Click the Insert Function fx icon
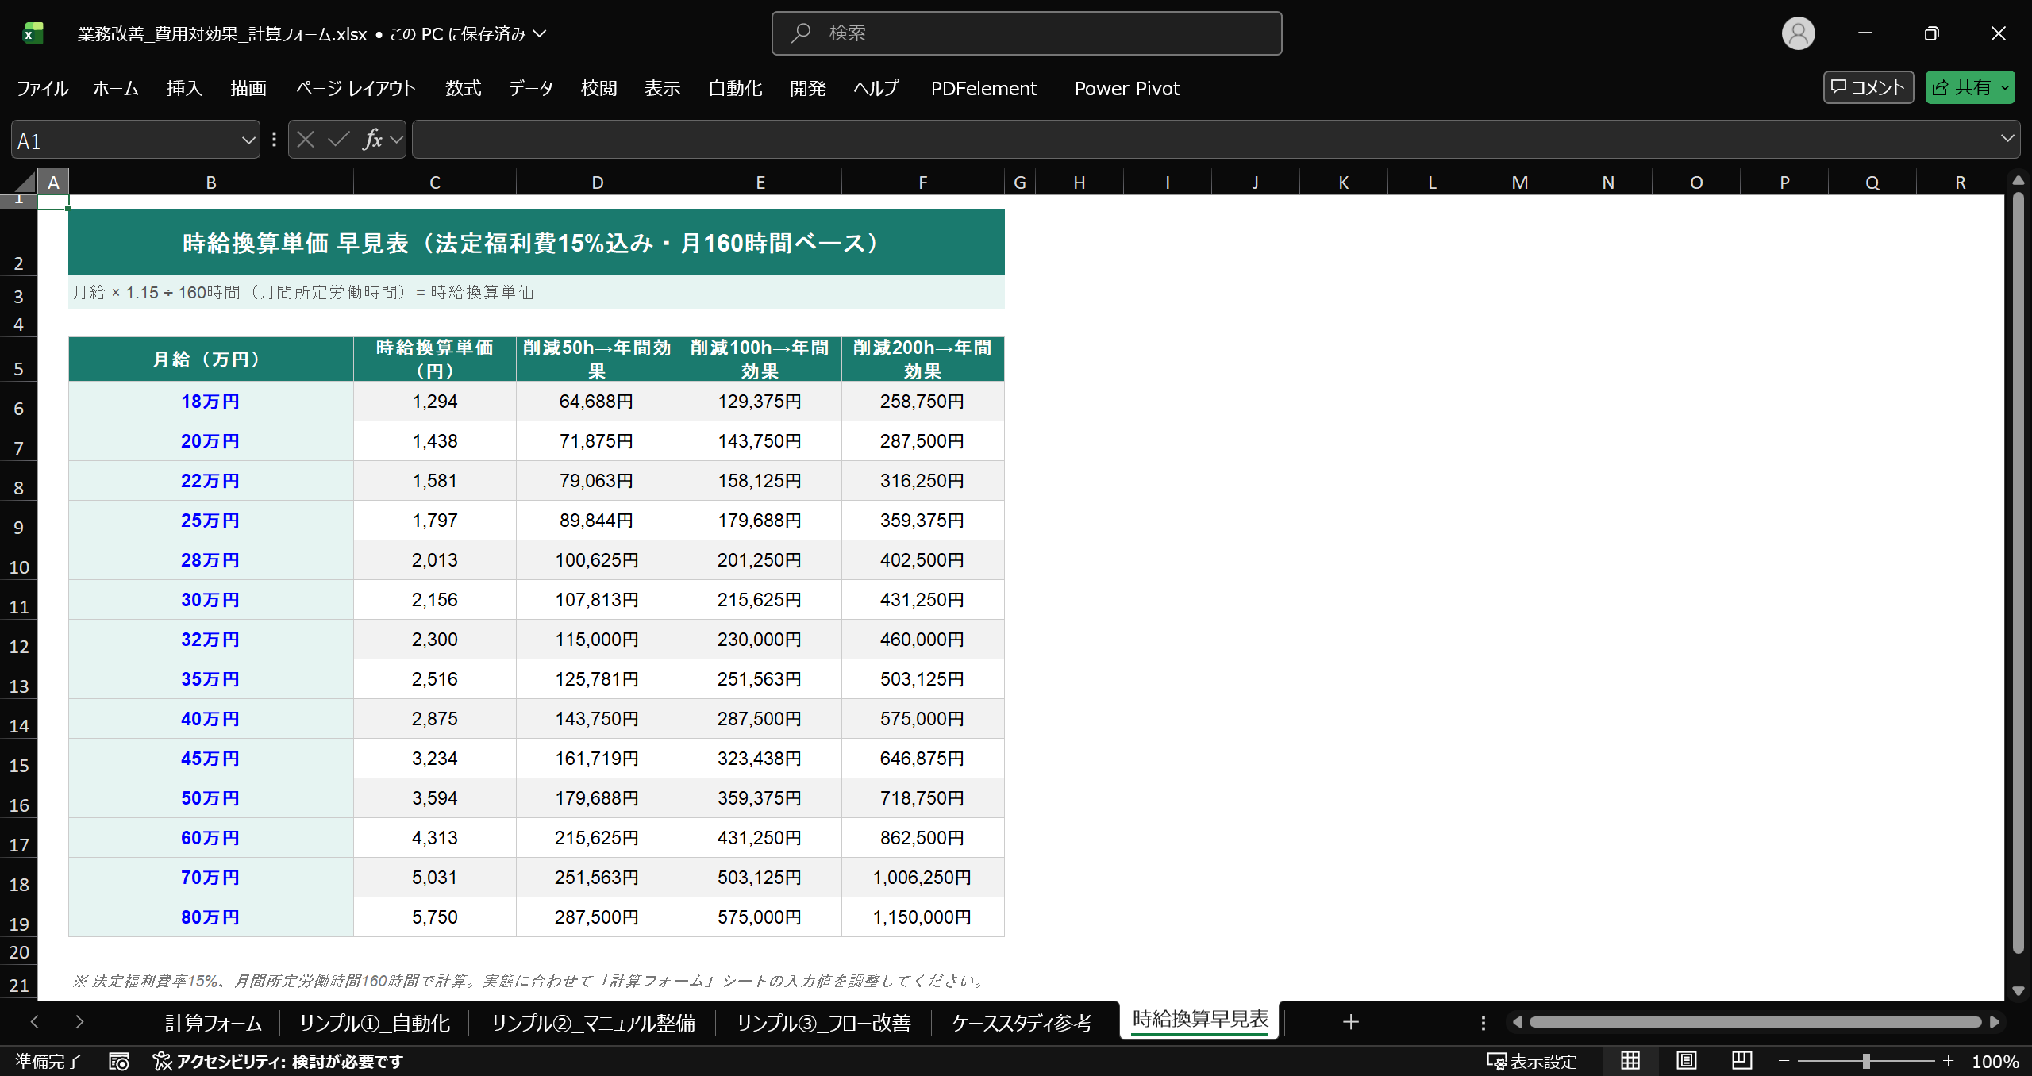Image resolution: width=2032 pixels, height=1076 pixels. coord(371,140)
